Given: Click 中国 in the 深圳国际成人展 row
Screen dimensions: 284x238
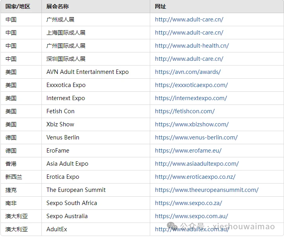Looking at the screenshot, I should pyautogui.click(x=11, y=59).
